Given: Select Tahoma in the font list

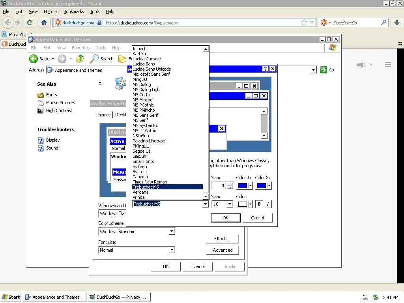Looking at the screenshot, I should [167, 177].
